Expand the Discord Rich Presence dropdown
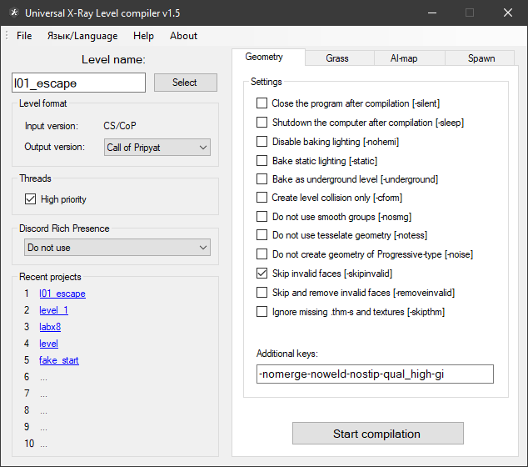528x467 pixels. (x=116, y=248)
